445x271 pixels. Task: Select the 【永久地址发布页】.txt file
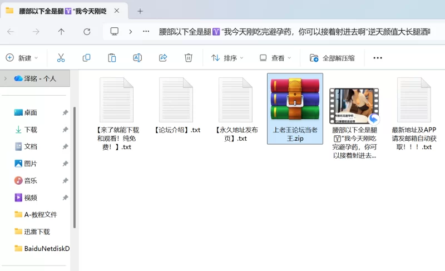coord(235,110)
